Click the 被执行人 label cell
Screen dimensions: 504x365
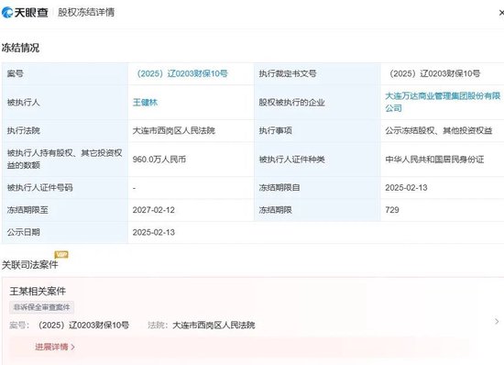tap(65, 103)
